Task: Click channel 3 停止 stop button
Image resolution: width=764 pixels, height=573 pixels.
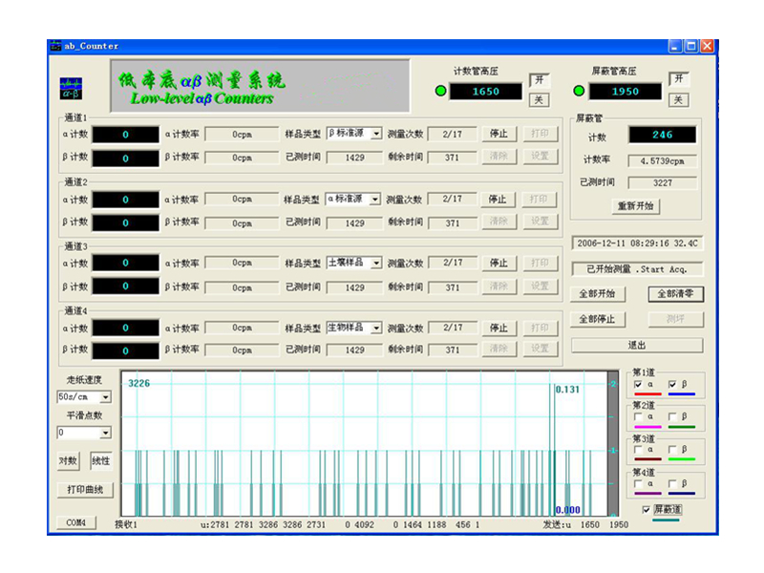Action: (x=499, y=264)
